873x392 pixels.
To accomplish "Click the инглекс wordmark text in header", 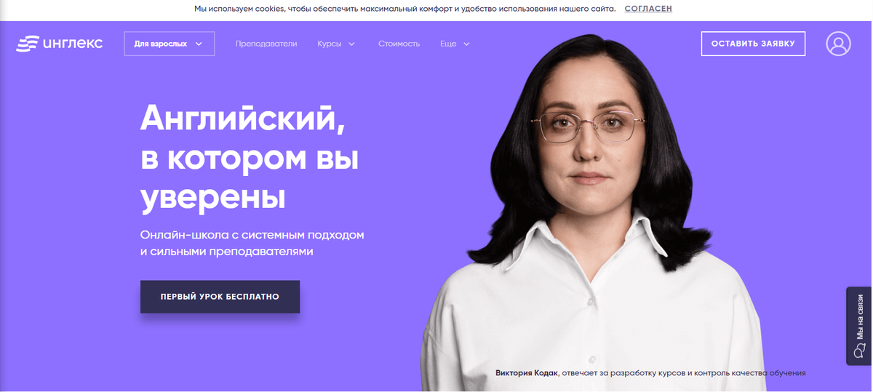I will coord(73,44).
